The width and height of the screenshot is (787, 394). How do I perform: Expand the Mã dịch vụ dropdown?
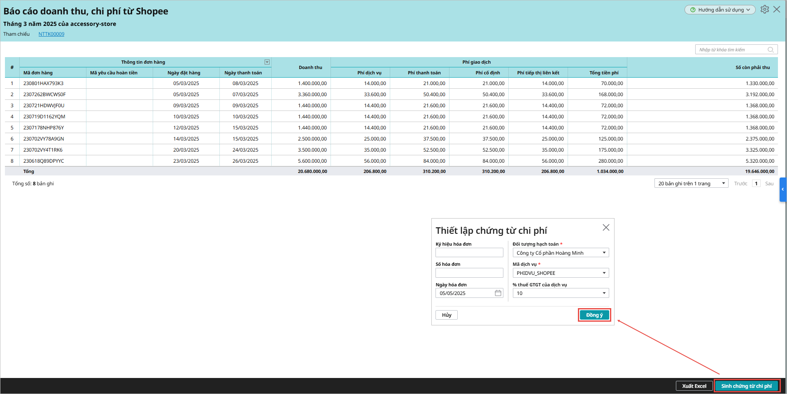pyautogui.click(x=604, y=273)
